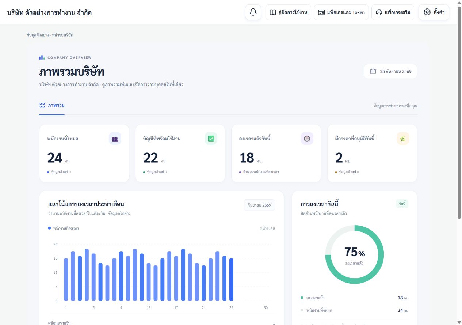Click the 75% donut progress chart
This screenshot has height=325, width=462.
point(354,254)
